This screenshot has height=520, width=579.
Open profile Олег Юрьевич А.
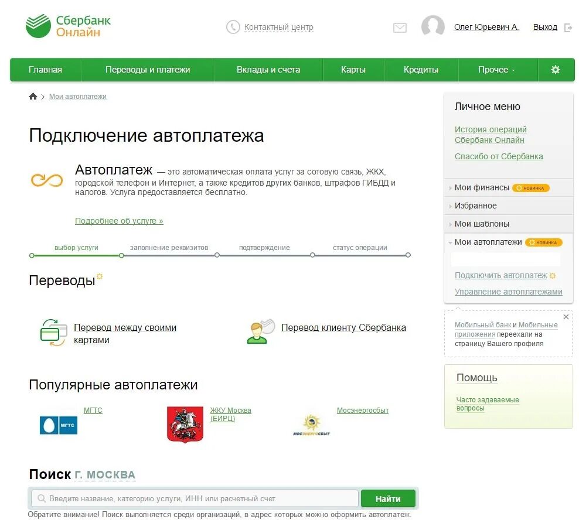point(486,27)
